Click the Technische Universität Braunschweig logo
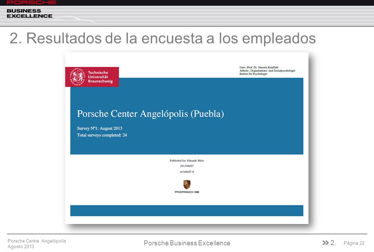Screen dimensions: 374x252 [x=92, y=77]
